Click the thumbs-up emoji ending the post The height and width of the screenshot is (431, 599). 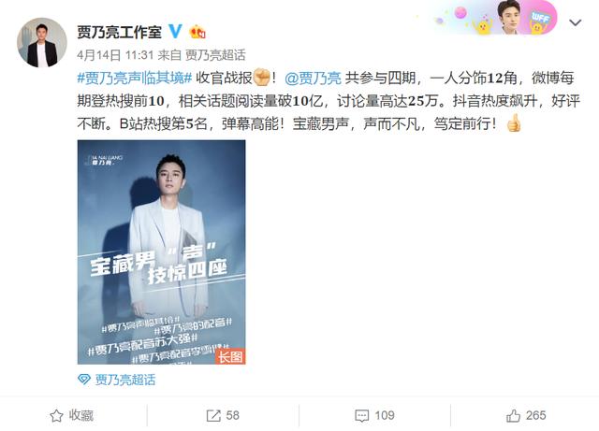(514, 122)
